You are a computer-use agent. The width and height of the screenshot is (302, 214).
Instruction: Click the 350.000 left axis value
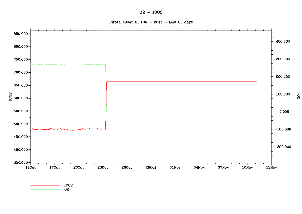coord(21,163)
